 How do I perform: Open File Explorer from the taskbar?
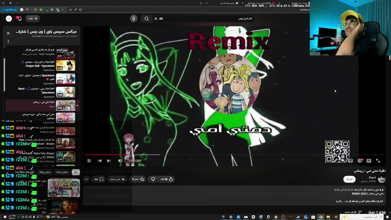[x=328, y=217]
